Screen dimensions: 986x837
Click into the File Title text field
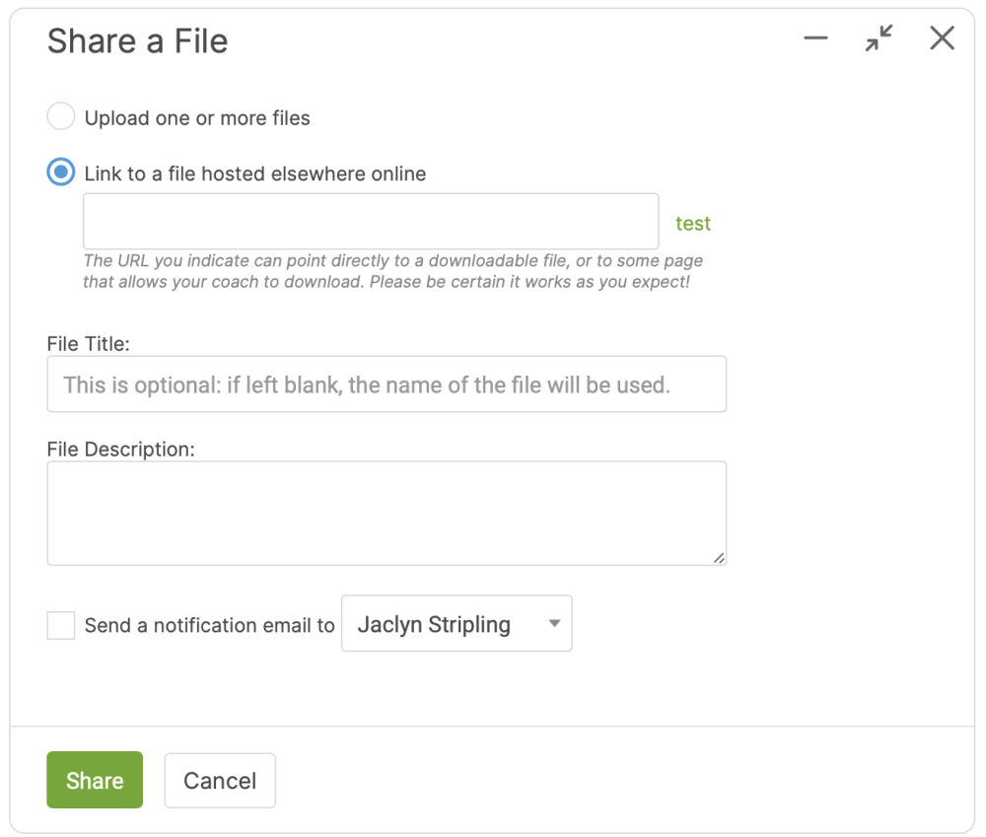[387, 384]
